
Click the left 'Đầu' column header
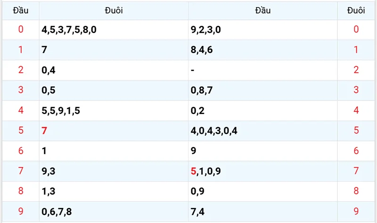(20, 10)
